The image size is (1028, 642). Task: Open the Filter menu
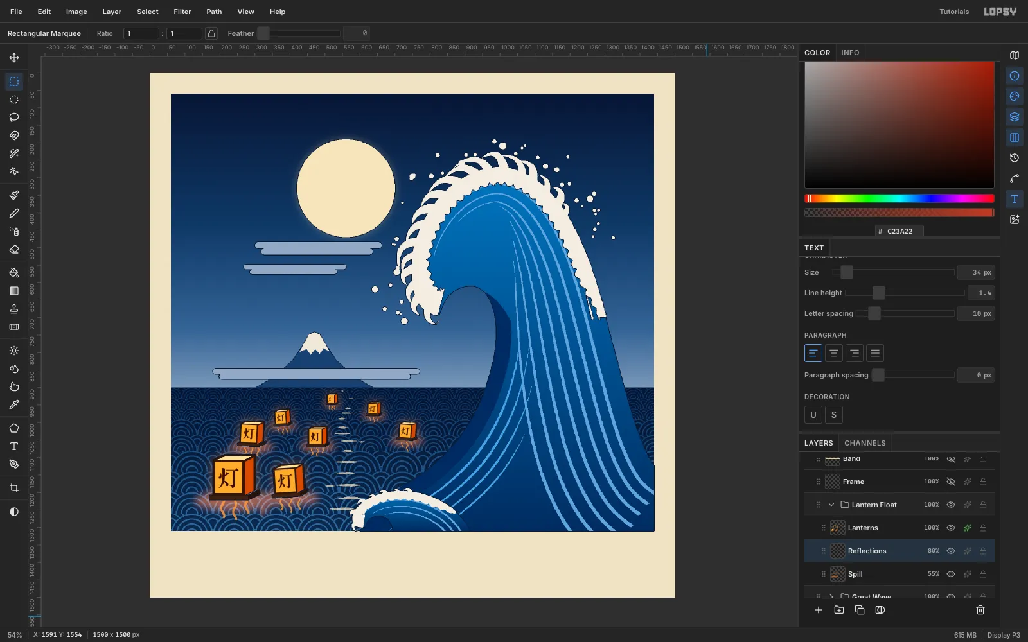tap(182, 12)
